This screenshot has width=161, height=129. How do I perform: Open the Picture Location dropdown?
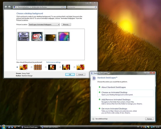pyautogui.click(x=44, y=24)
